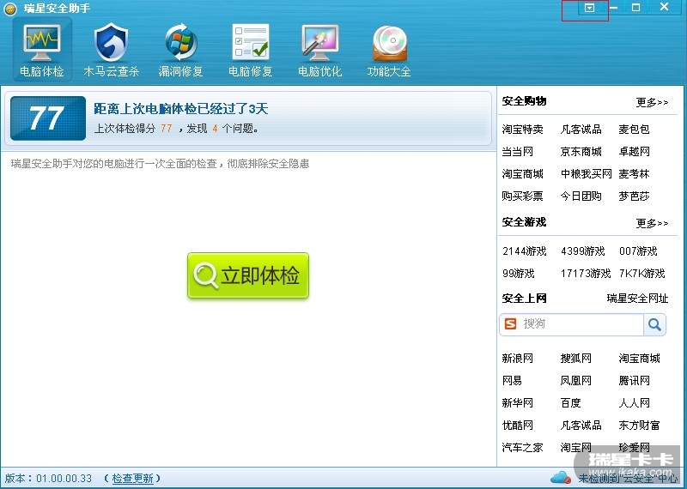Click the Sogou S logo icon
Viewport: 687px width, 489px height.
click(x=510, y=324)
